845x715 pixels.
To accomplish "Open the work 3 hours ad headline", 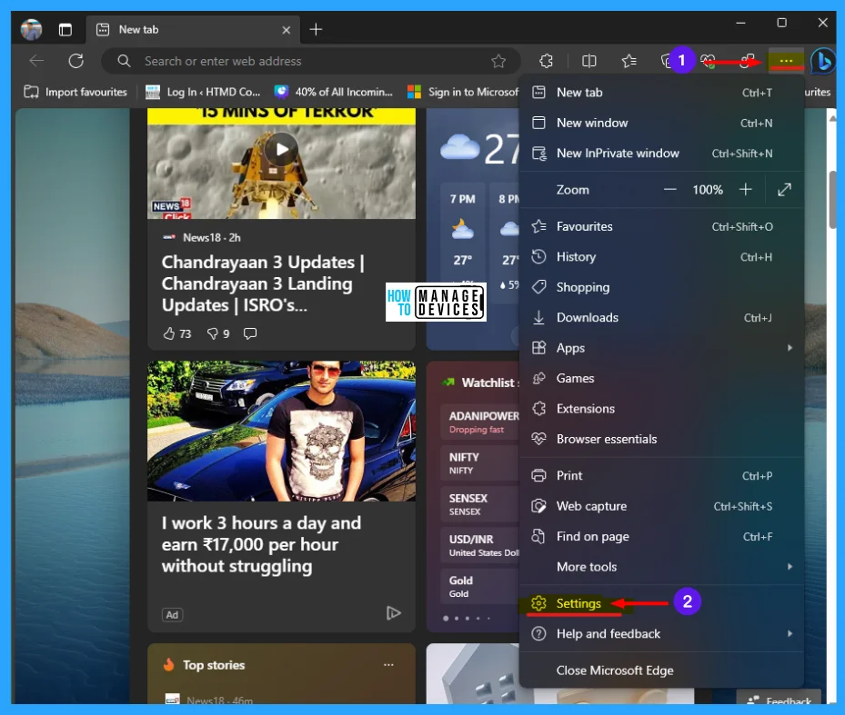I will (x=261, y=544).
